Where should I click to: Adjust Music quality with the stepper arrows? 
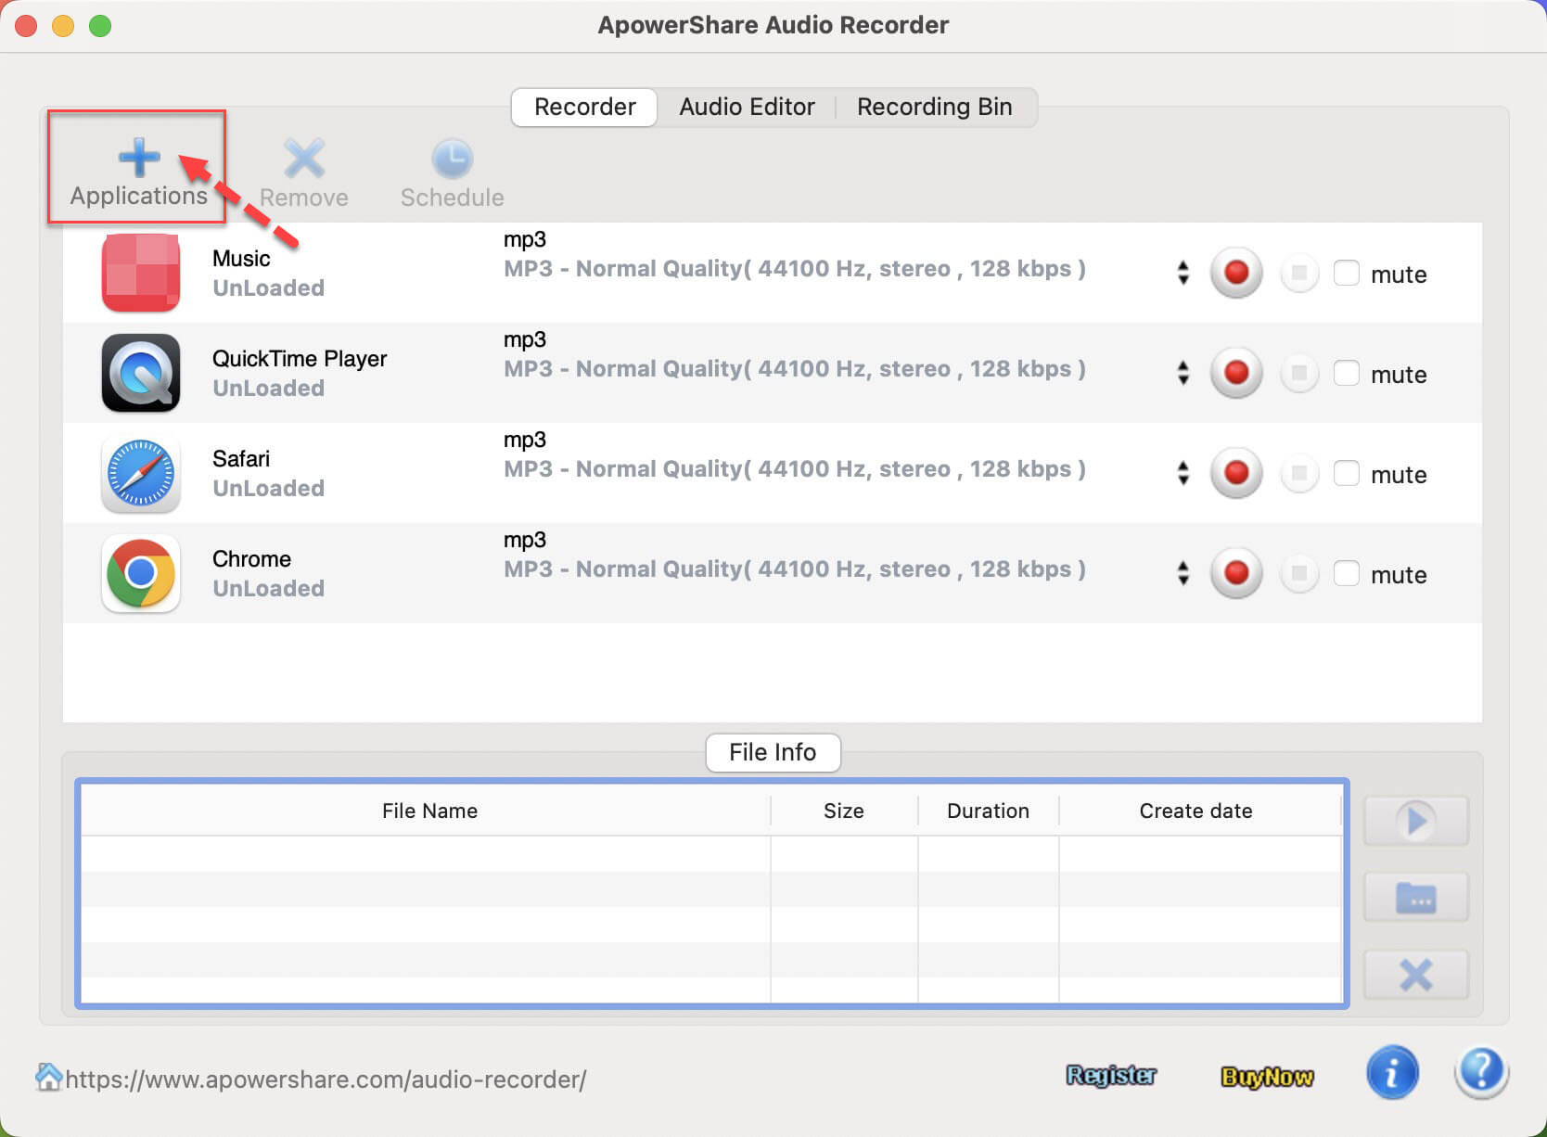click(1183, 273)
